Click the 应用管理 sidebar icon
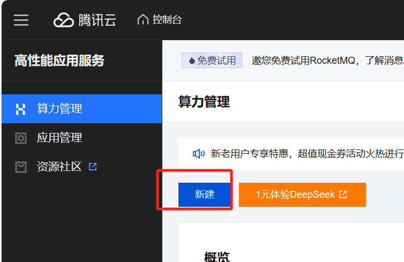The image size is (404, 262). pos(21,138)
